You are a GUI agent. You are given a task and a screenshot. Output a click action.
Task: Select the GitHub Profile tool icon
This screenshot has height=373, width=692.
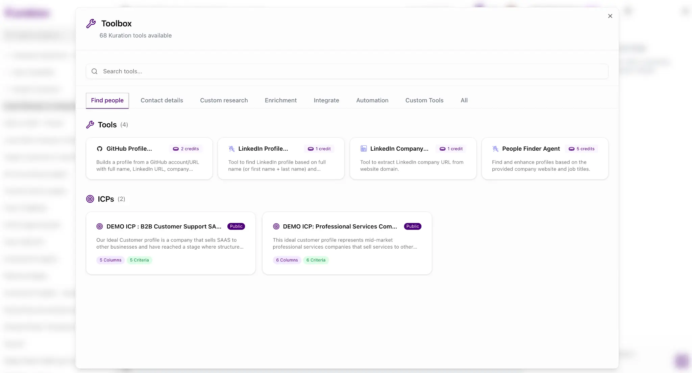pos(100,149)
